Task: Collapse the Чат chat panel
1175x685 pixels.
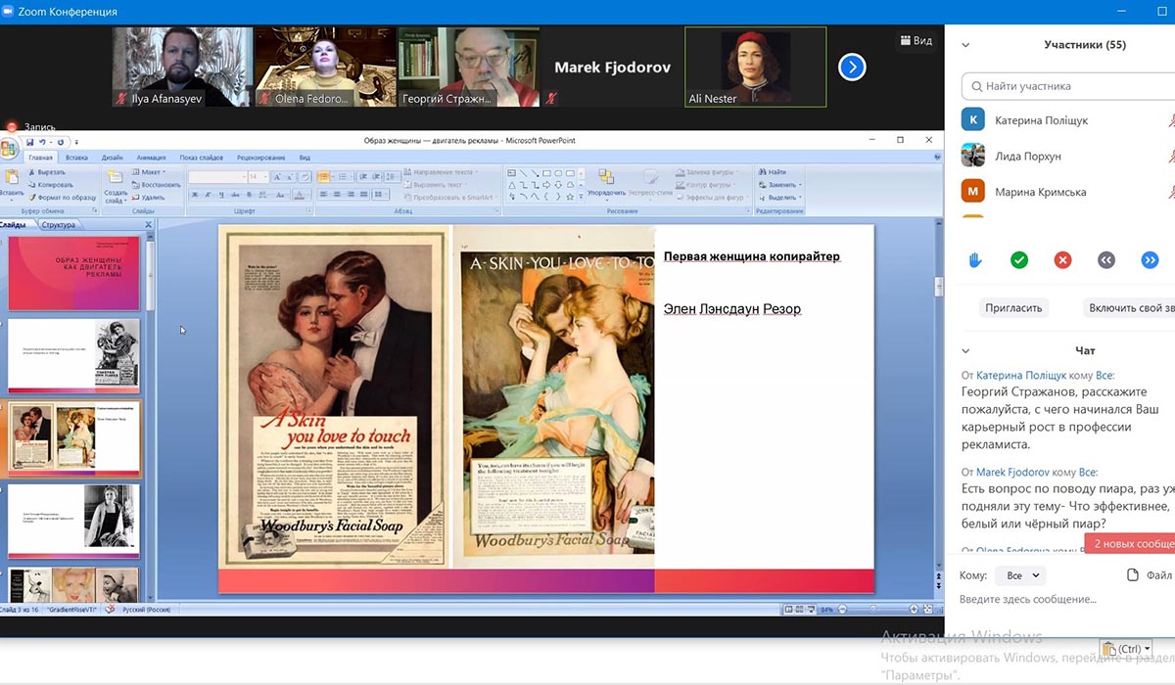Action: [965, 350]
